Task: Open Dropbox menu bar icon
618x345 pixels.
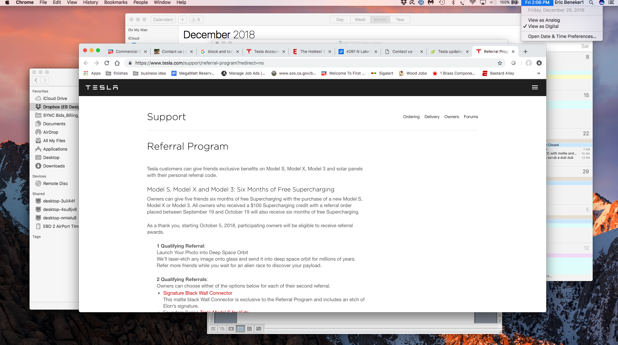Action: 404,3
